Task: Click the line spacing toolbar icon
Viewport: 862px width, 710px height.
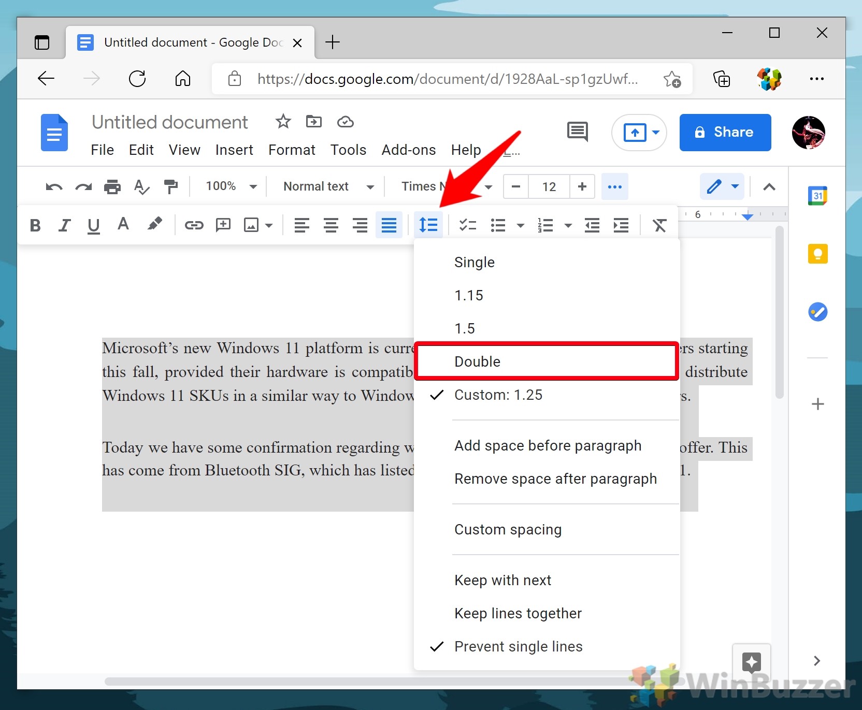Action: (428, 225)
